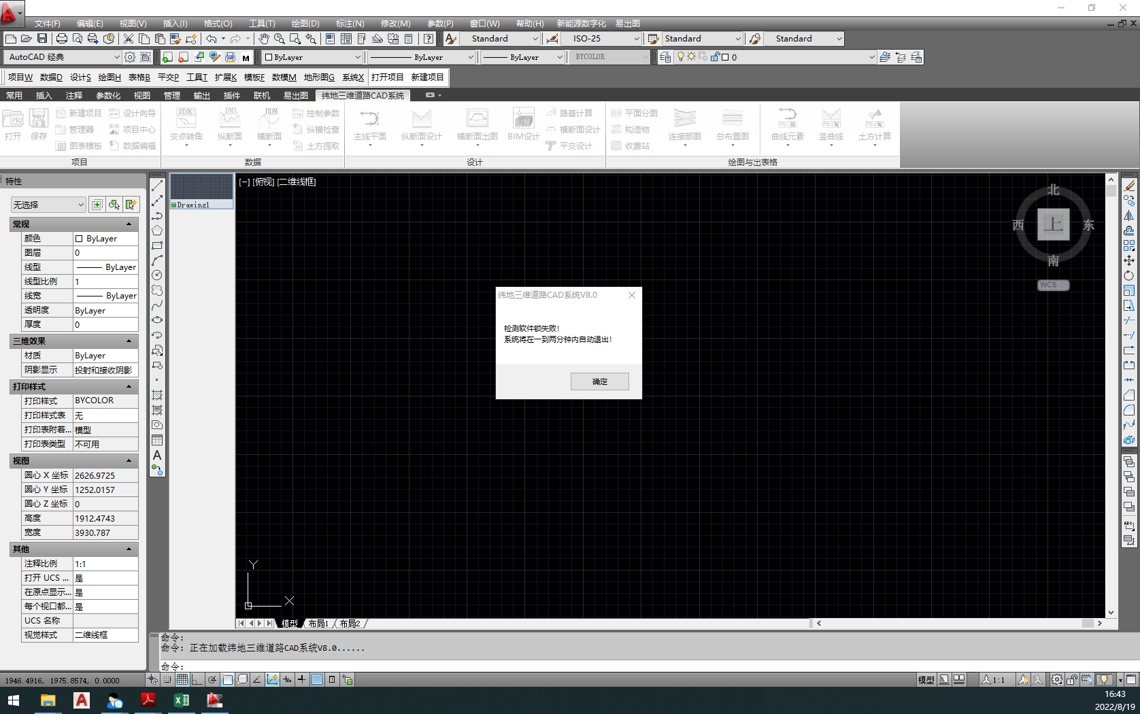Click 确定 button in error dialog
Screen dimensions: 1140x714
coord(599,381)
